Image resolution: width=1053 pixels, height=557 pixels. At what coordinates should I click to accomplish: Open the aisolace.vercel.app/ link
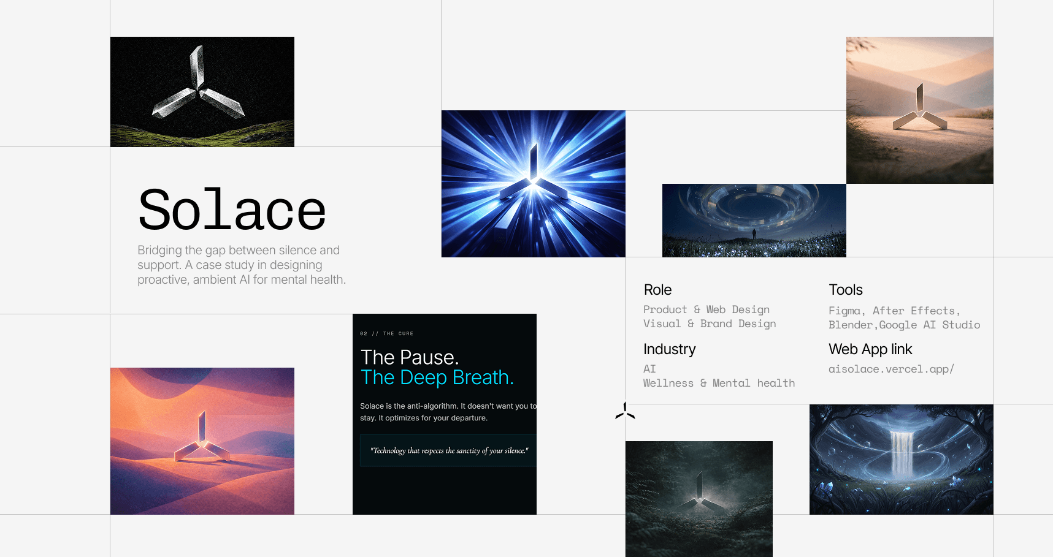tap(891, 369)
